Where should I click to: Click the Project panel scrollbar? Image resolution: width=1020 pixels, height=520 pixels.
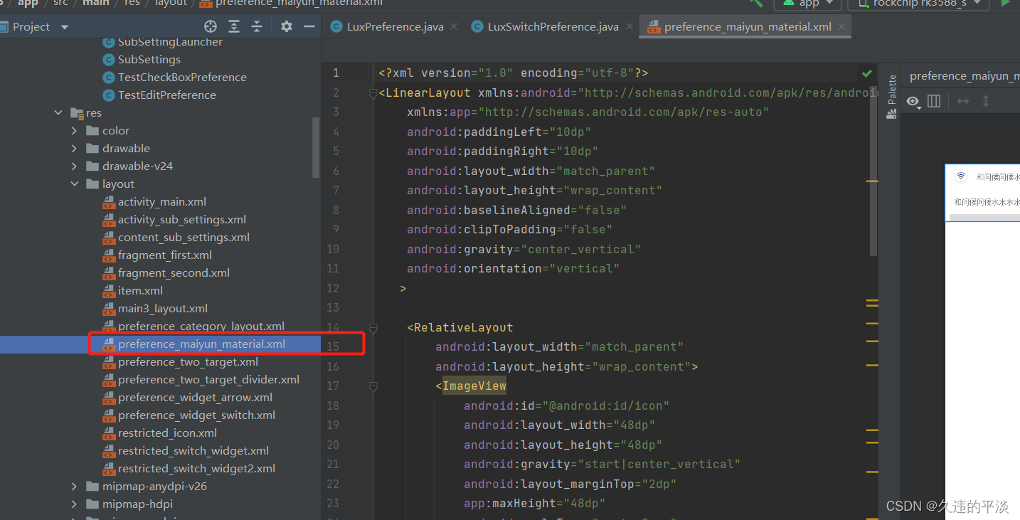[316, 148]
